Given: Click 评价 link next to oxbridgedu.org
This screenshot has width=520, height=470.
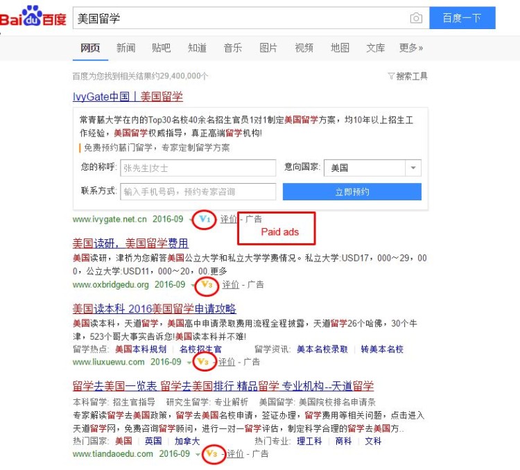Looking at the screenshot, I should tap(230, 285).
